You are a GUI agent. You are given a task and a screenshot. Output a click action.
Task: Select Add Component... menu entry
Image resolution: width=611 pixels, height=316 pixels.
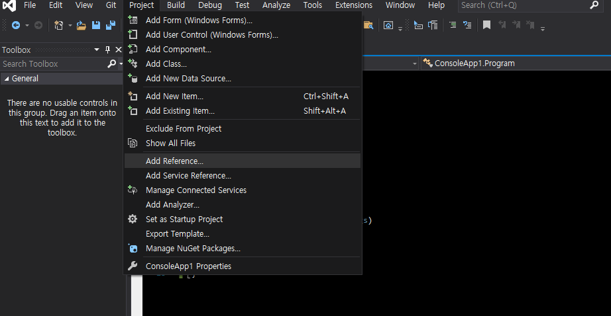[243, 50]
